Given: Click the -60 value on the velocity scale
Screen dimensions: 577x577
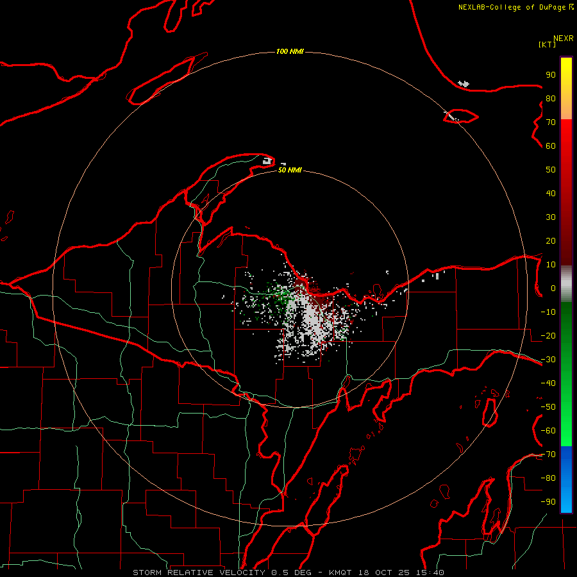Looking at the screenshot, I should pos(548,431).
